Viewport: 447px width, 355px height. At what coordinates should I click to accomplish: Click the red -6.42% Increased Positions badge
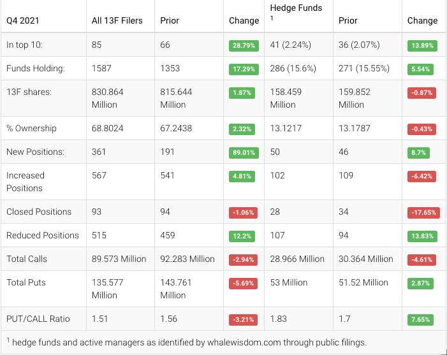[422, 177]
